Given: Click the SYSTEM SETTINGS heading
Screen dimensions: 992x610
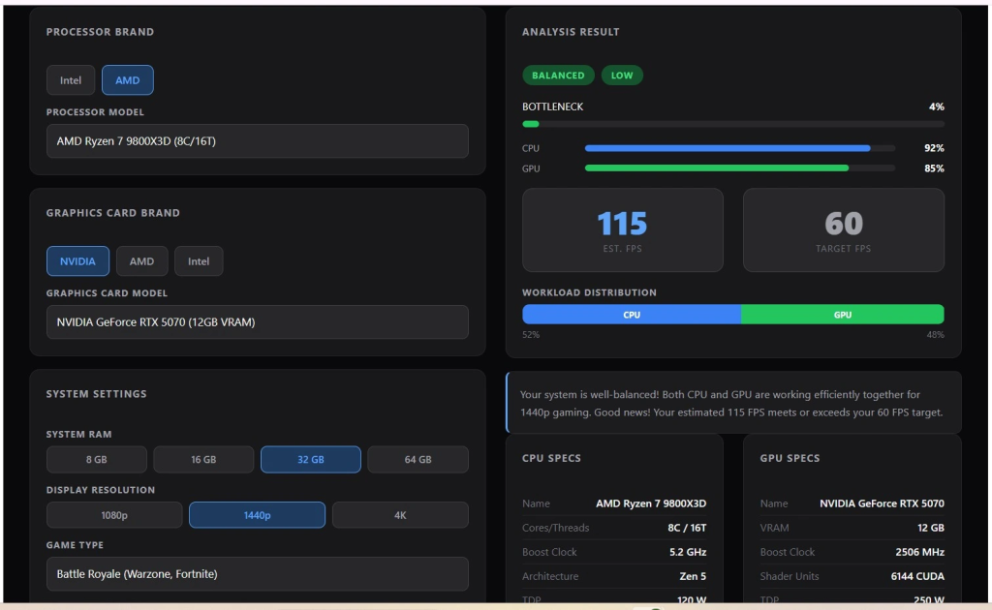Looking at the screenshot, I should click(96, 394).
